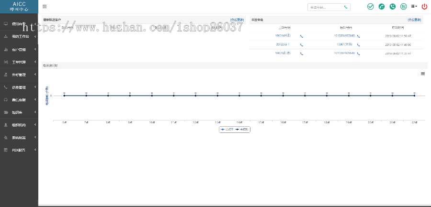Image resolution: width=431 pixels, height=207 pixels.
Task: Click the green checkmark circle status icon
Action: 371,7
